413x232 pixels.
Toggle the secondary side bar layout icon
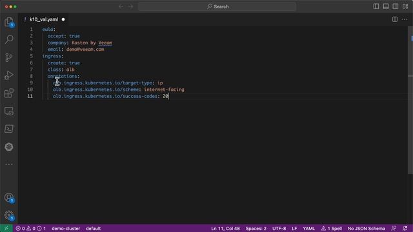396,6
